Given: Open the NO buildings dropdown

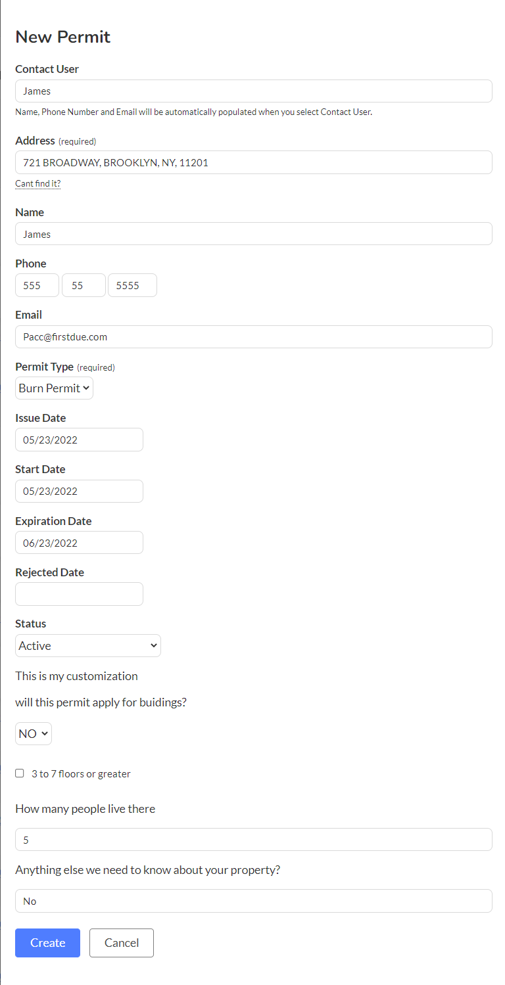Looking at the screenshot, I should pyautogui.click(x=34, y=733).
